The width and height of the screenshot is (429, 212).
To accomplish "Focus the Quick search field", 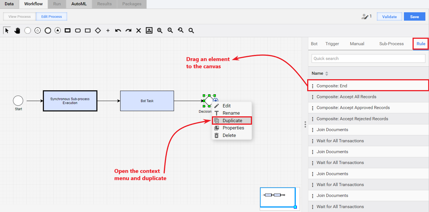I will [368, 58].
